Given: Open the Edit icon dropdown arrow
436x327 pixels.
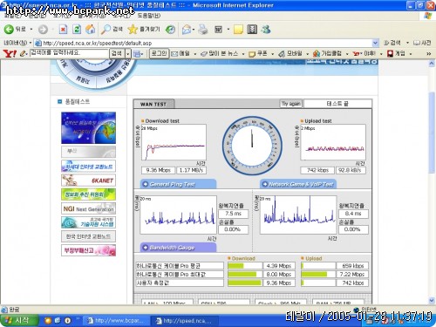Looking at the screenshot, I should pos(228,30).
